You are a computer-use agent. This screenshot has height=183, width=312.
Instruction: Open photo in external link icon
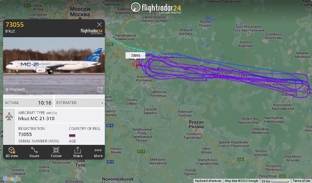coord(100,89)
